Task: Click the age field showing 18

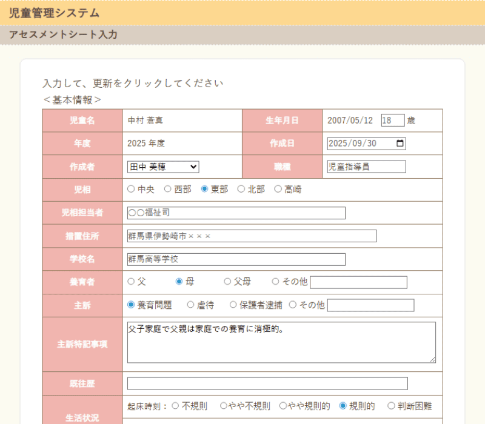Action: pos(392,121)
